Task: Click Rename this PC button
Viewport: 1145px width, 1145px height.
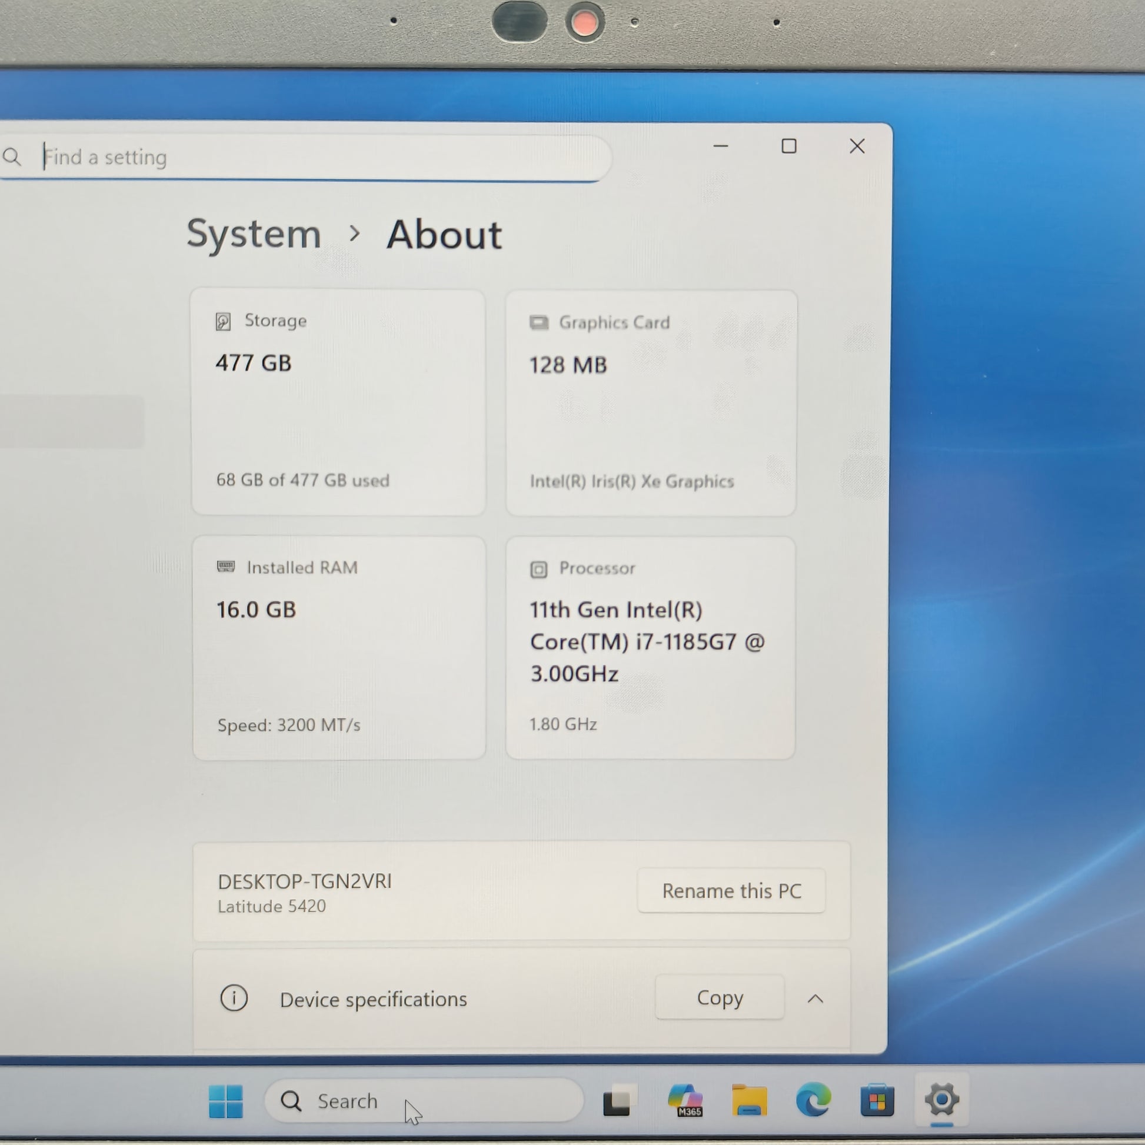Action: pyautogui.click(x=731, y=891)
